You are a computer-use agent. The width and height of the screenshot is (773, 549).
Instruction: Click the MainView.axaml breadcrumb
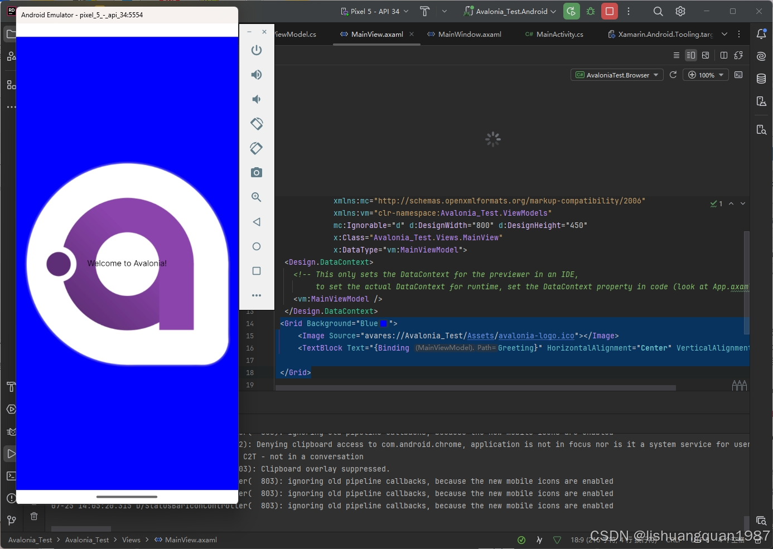point(186,540)
